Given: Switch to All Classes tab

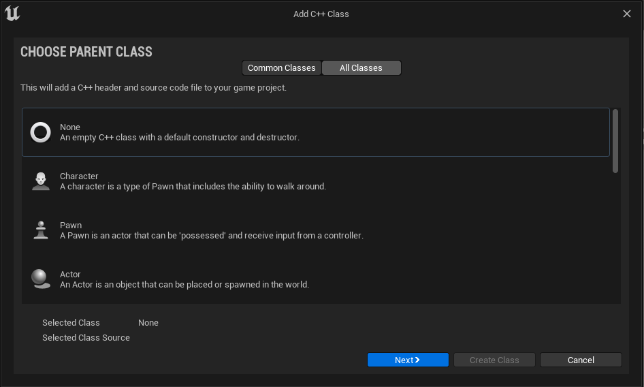Looking at the screenshot, I should click(361, 68).
